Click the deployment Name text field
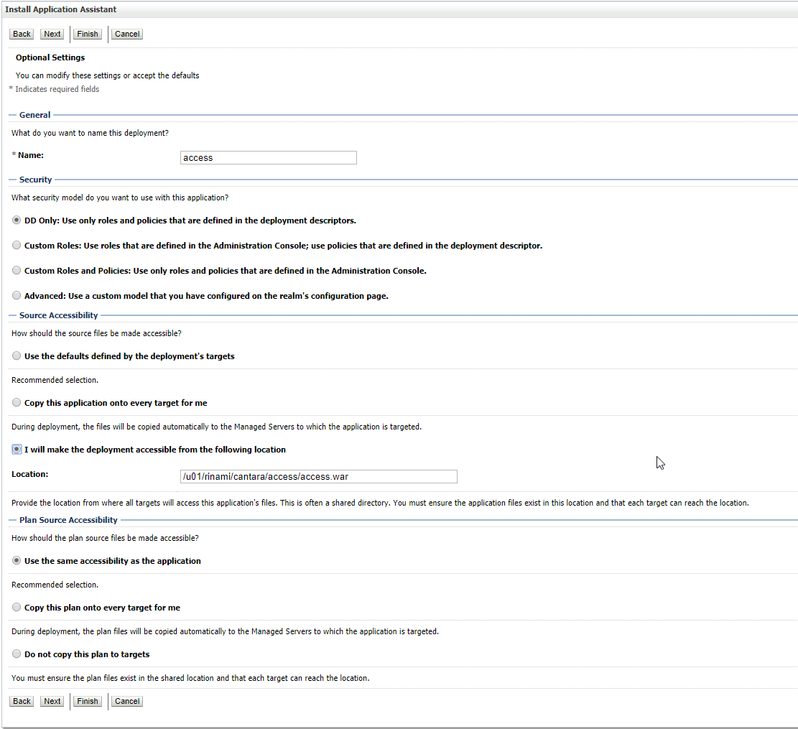 tap(268, 158)
